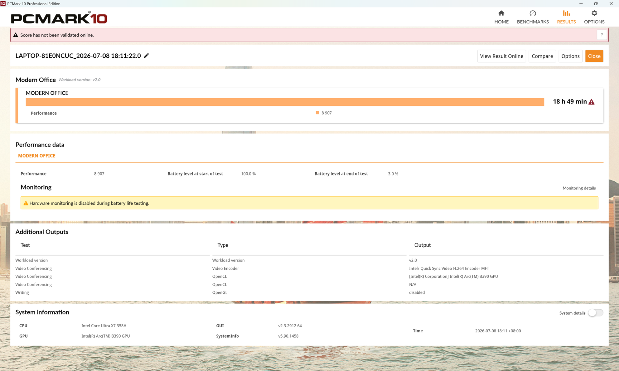The width and height of the screenshot is (619, 371).
Task: Click the Intel Quick Sync Video encoder output
Action: point(449,268)
